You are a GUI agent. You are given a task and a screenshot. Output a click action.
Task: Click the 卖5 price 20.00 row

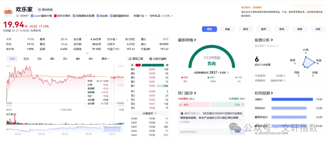[149, 69]
